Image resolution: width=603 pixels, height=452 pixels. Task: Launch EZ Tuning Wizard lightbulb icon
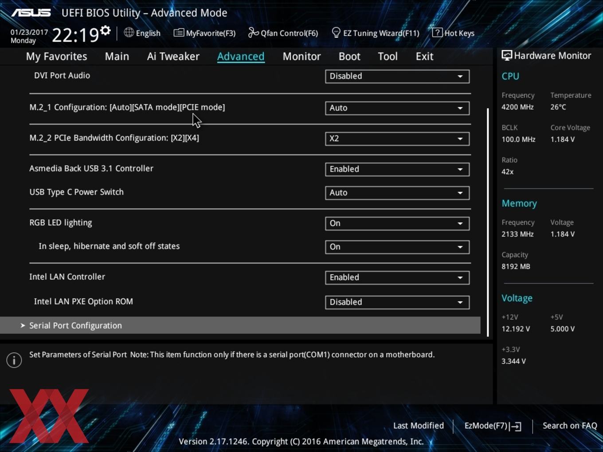pos(336,32)
